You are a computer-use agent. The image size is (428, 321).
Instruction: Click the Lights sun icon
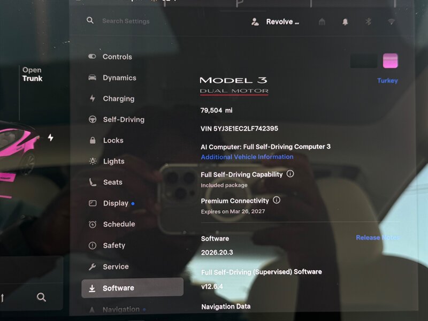93,161
